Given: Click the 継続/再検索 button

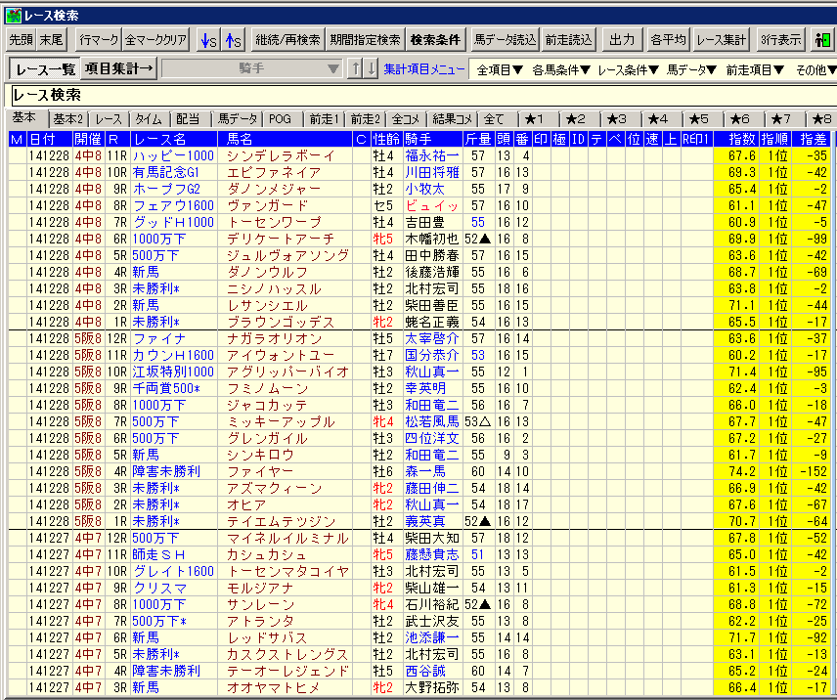Looking at the screenshot, I should click(287, 40).
